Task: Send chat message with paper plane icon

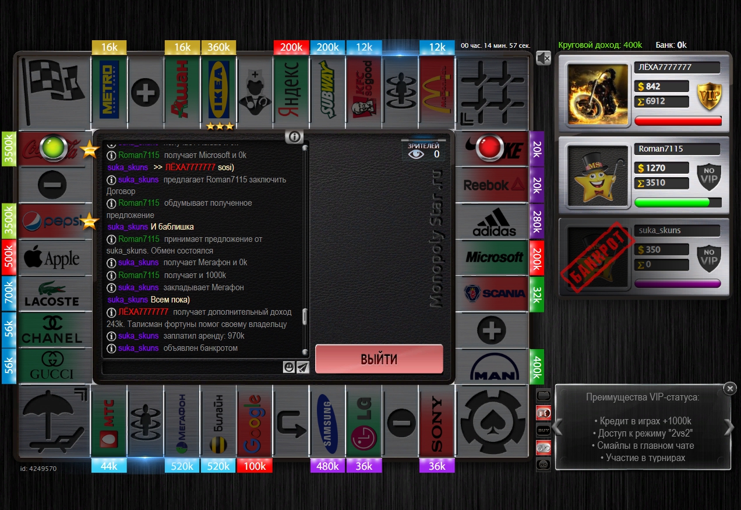Action: [302, 367]
